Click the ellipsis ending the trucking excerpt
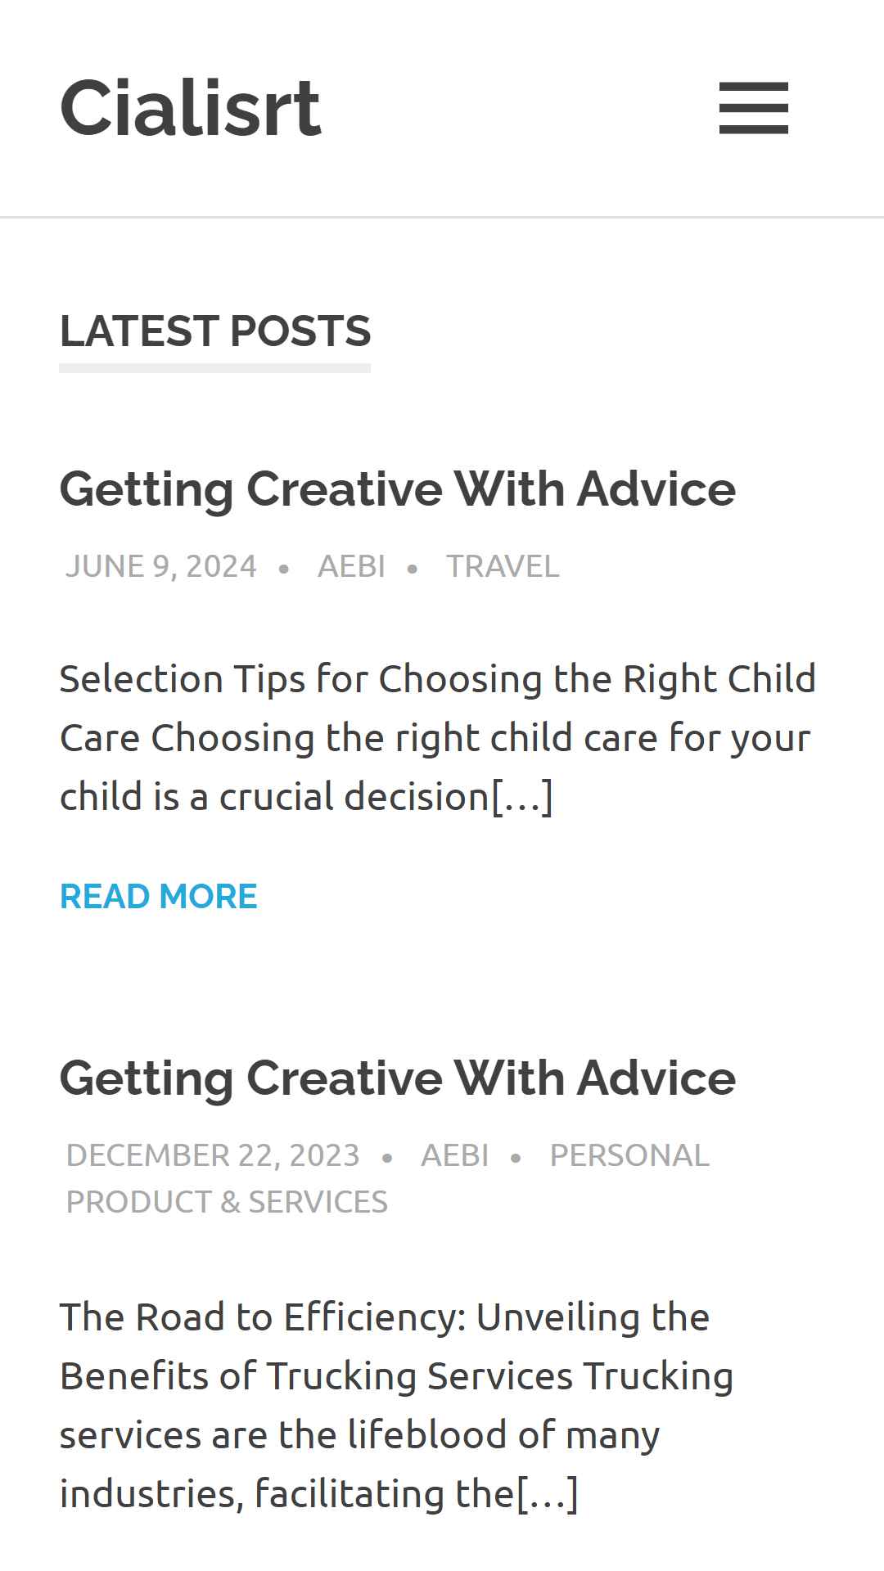Screen dimensions: 884x1571 click(x=548, y=1493)
